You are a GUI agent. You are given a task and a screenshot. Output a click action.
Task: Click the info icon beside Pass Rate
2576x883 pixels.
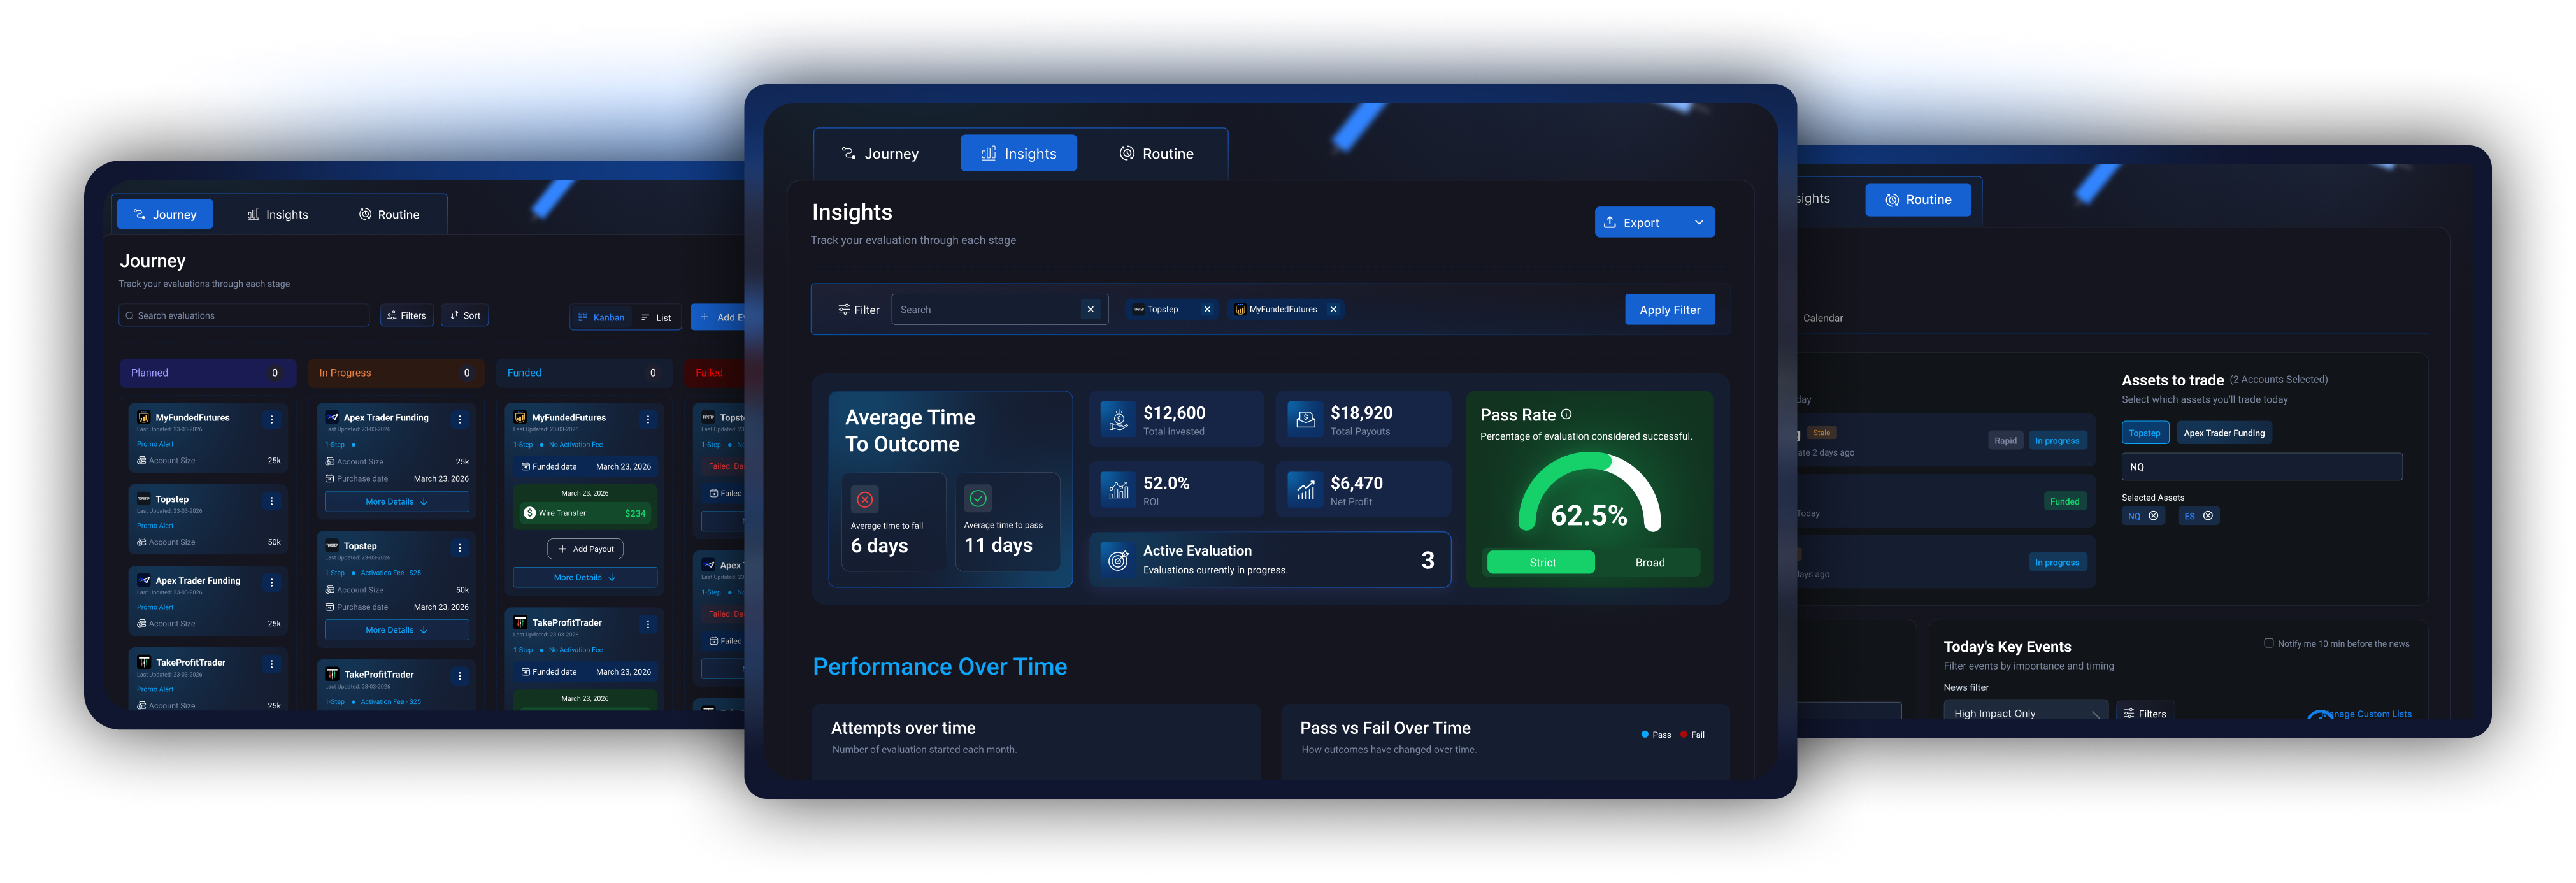(x=1566, y=414)
